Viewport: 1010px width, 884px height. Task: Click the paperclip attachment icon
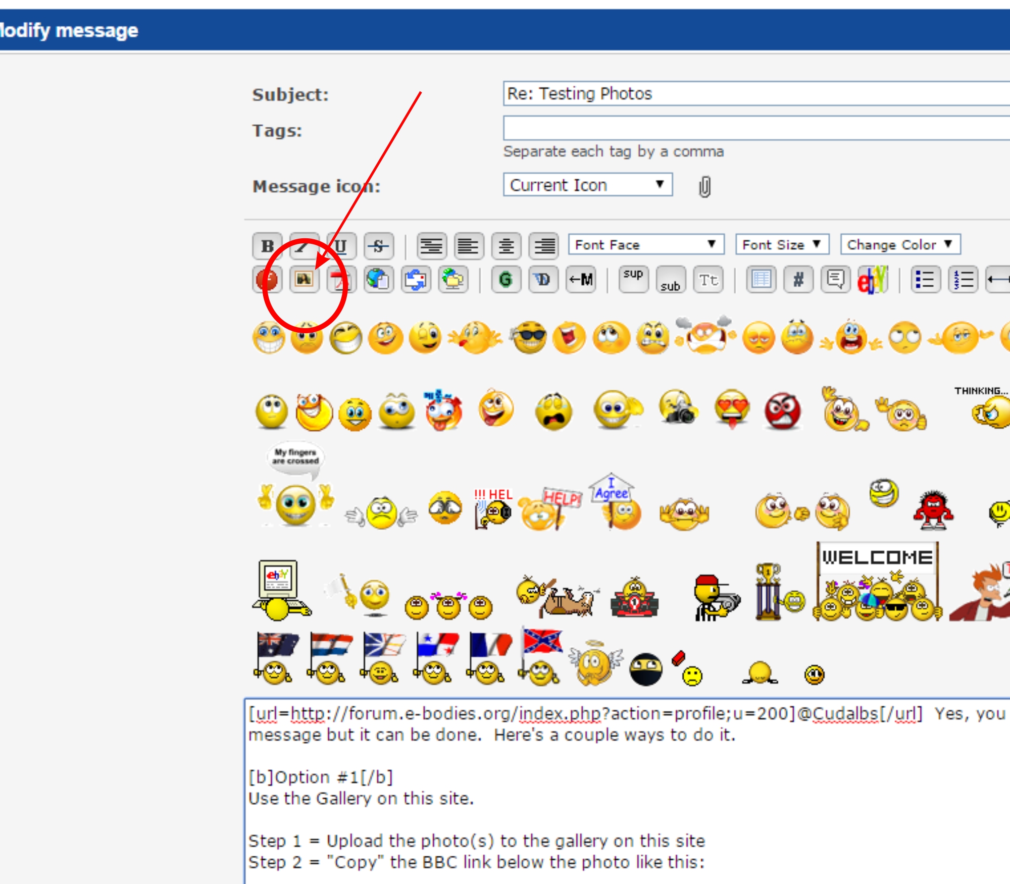tap(704, 187)
